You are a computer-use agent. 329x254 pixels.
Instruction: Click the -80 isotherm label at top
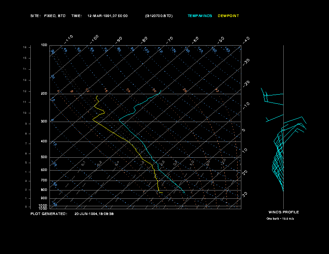coord(144,40)
